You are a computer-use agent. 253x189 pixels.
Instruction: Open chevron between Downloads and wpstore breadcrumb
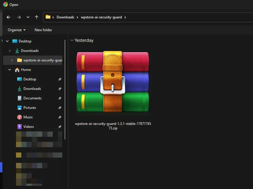[x=77, y=17]
